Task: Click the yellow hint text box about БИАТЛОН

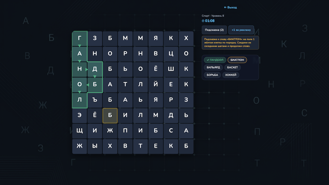Action: (x=230, y=43)
